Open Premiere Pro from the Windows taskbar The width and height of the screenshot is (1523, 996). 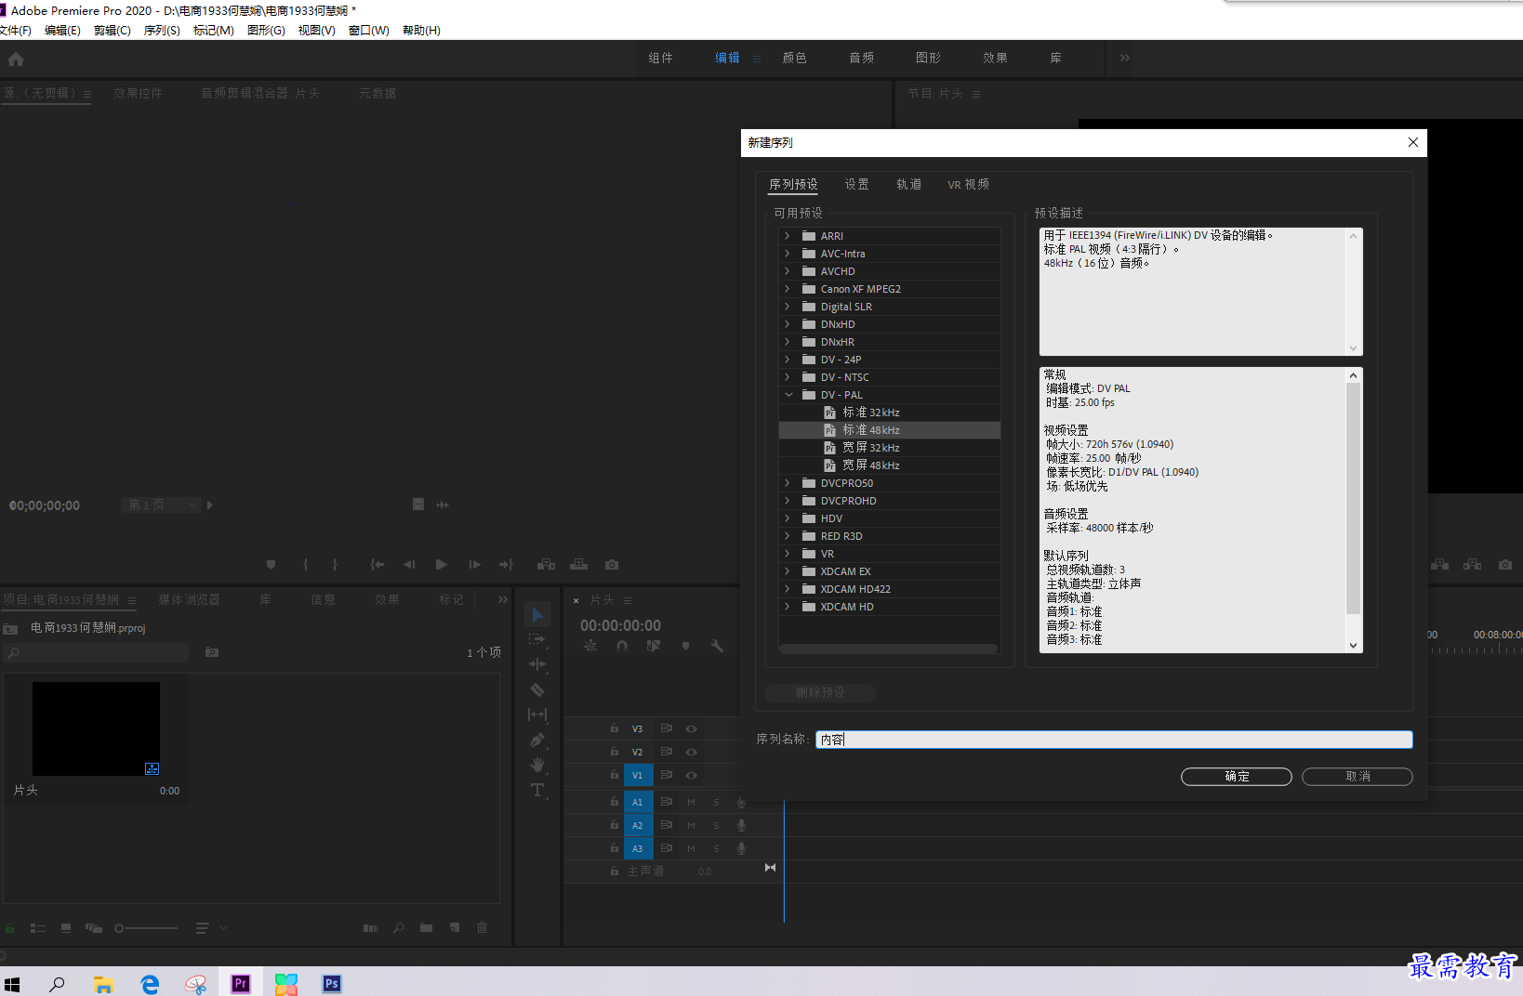[241, 983]
